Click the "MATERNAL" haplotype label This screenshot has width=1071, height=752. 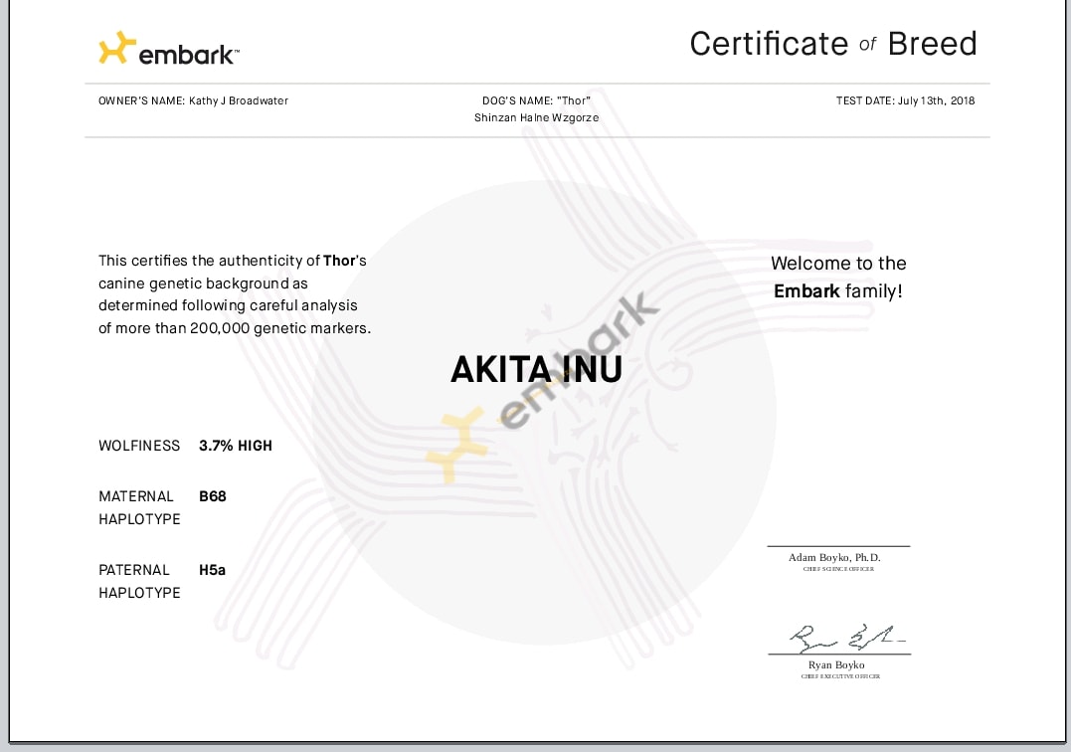pyautogui.click(x=136, y=496)
